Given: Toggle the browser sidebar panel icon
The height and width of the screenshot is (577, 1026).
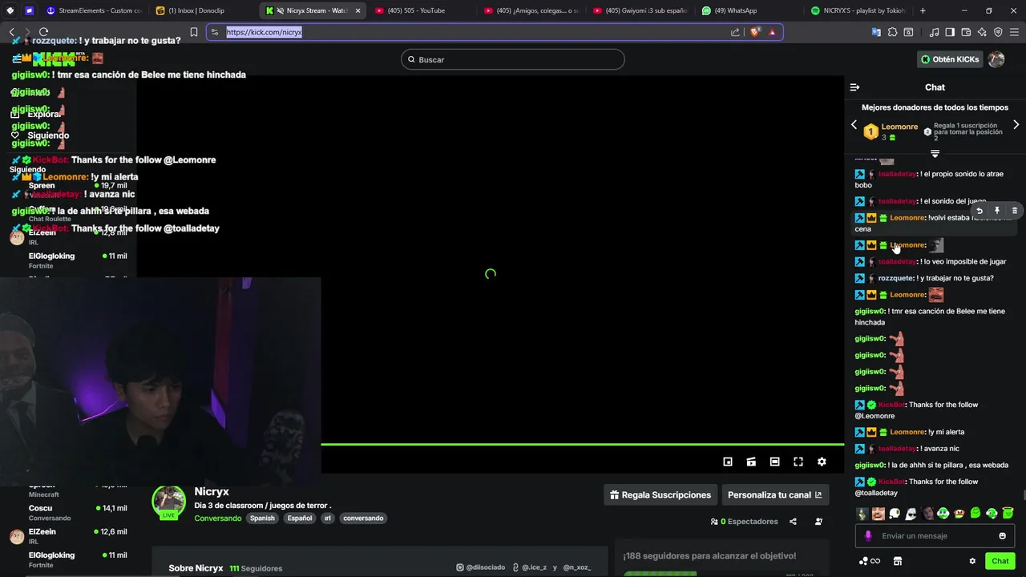Looking at the screenshot, I should pyautogui.click(x=950, y=32).
